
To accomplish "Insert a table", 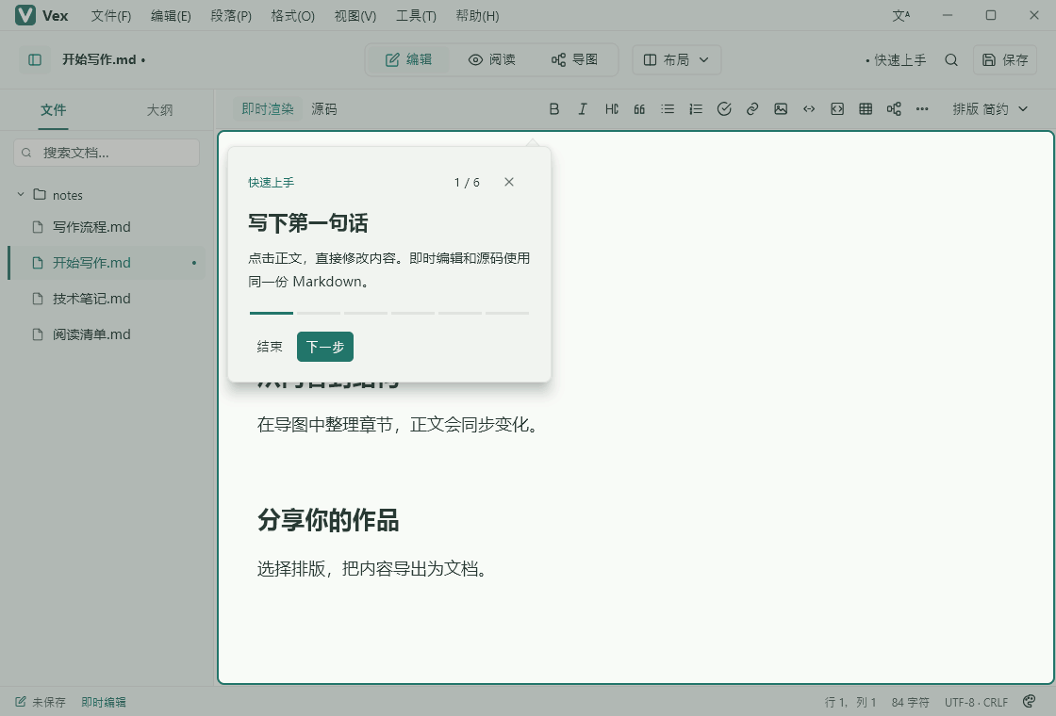I will pyautogui.click(x=866, y=109).
